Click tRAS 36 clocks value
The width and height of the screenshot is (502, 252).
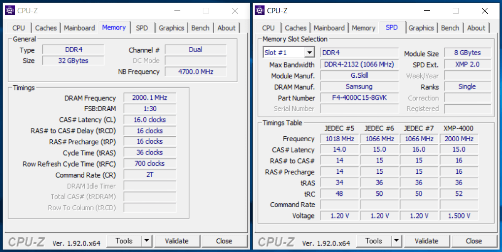(x=149, y=153)
